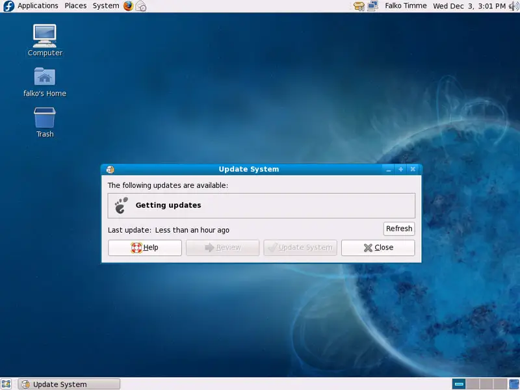Click the Help button
Viewport: 520px width, 390px height.
coord(145,248)
